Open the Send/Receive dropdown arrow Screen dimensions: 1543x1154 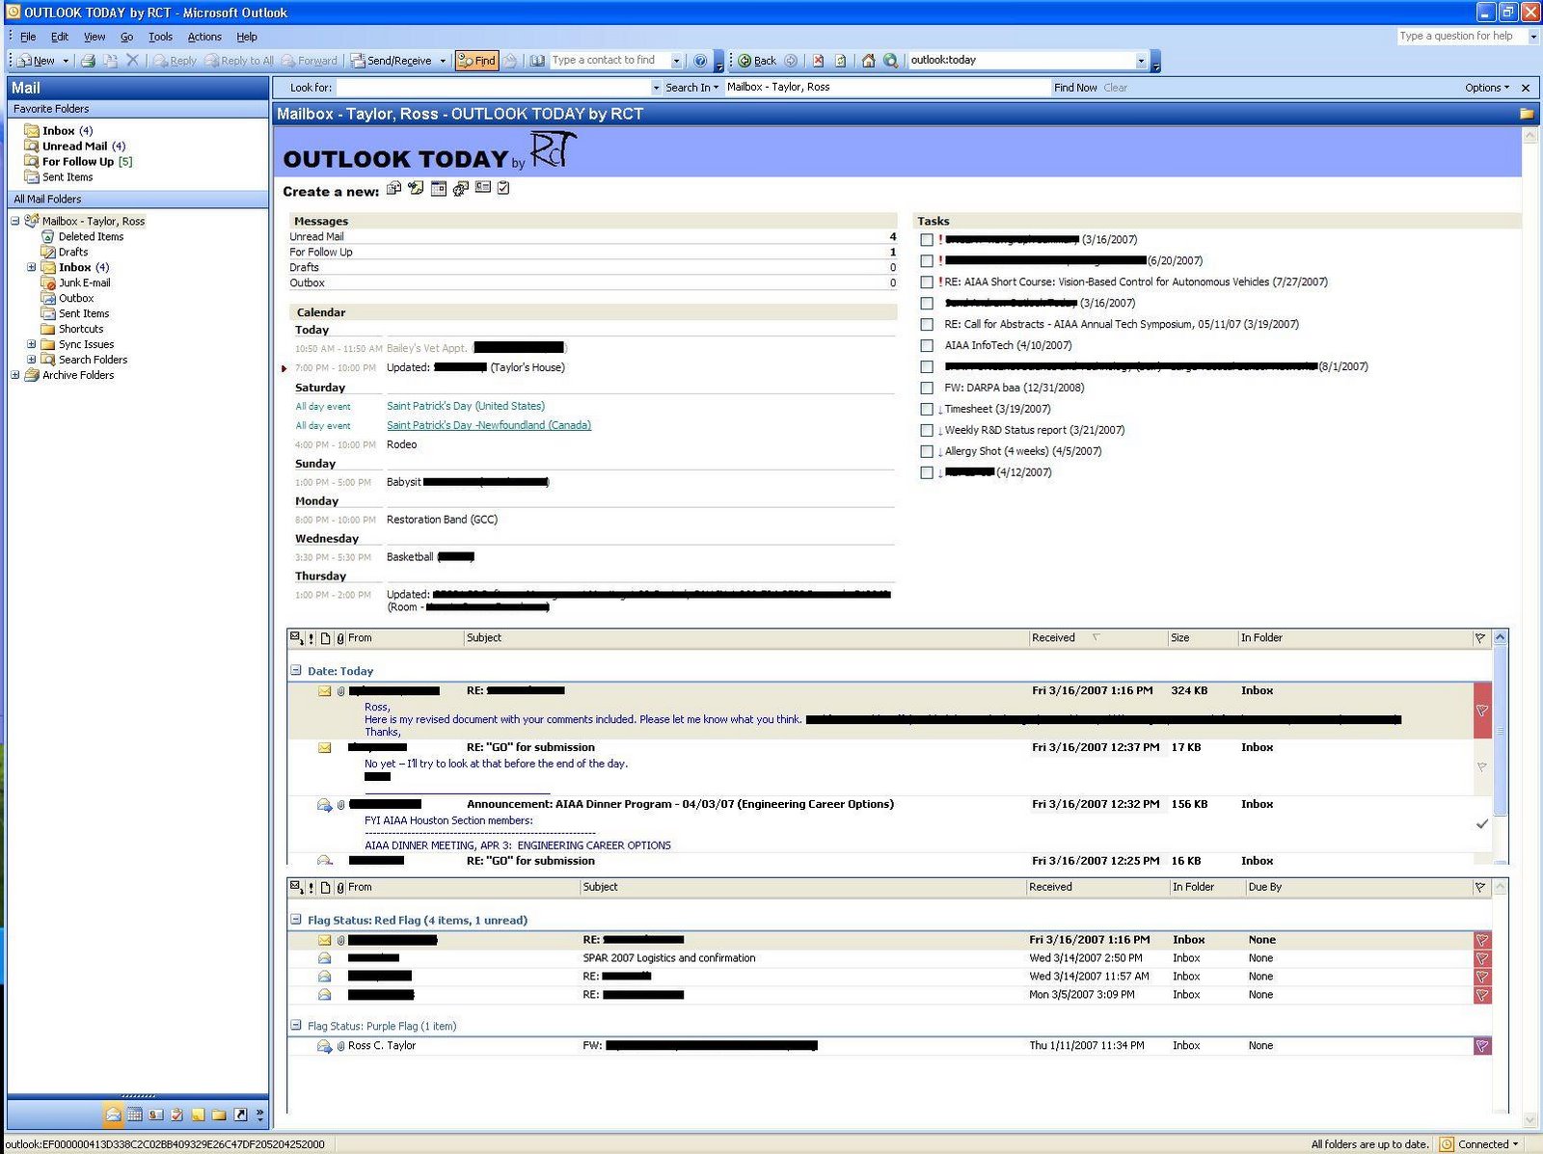click(443, 61)
